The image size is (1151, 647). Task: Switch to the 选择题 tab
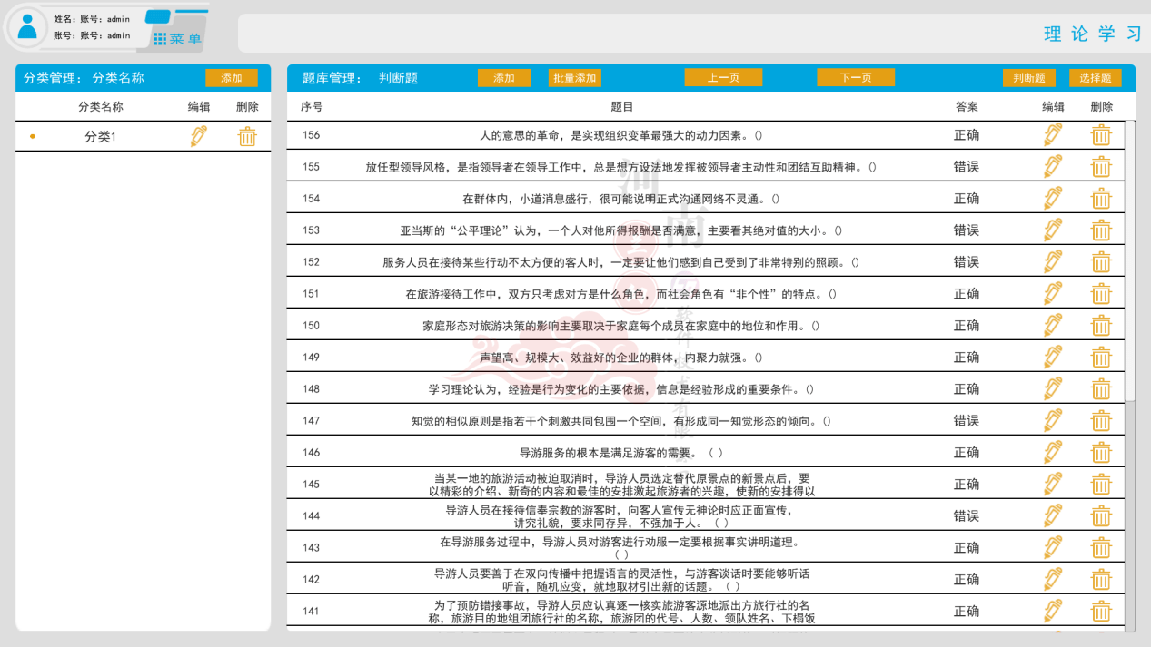[x=1096, y=77]
